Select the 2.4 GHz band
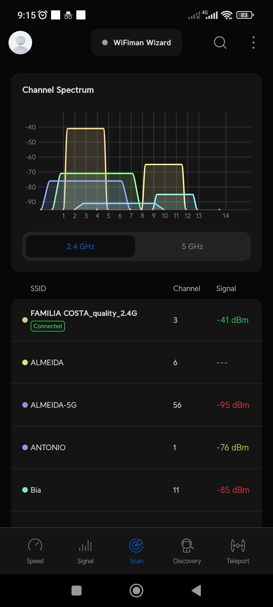 (x=80, y=246)
